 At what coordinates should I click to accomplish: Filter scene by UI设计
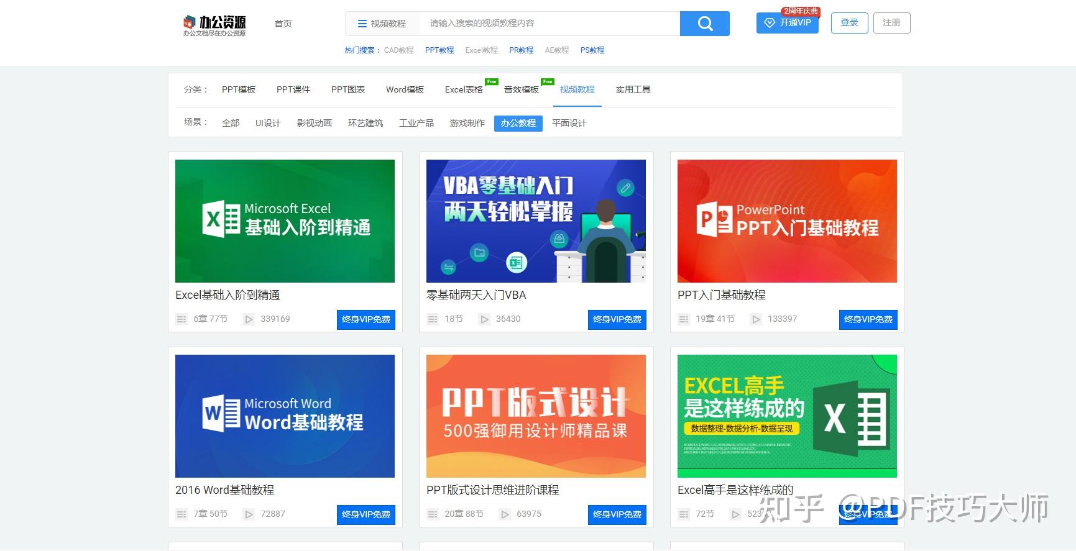268,123
